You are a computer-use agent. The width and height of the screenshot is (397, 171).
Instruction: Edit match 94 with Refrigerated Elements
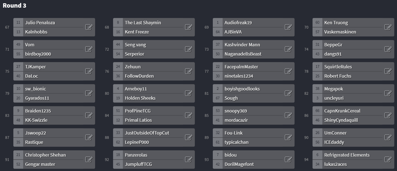(388, 159)
